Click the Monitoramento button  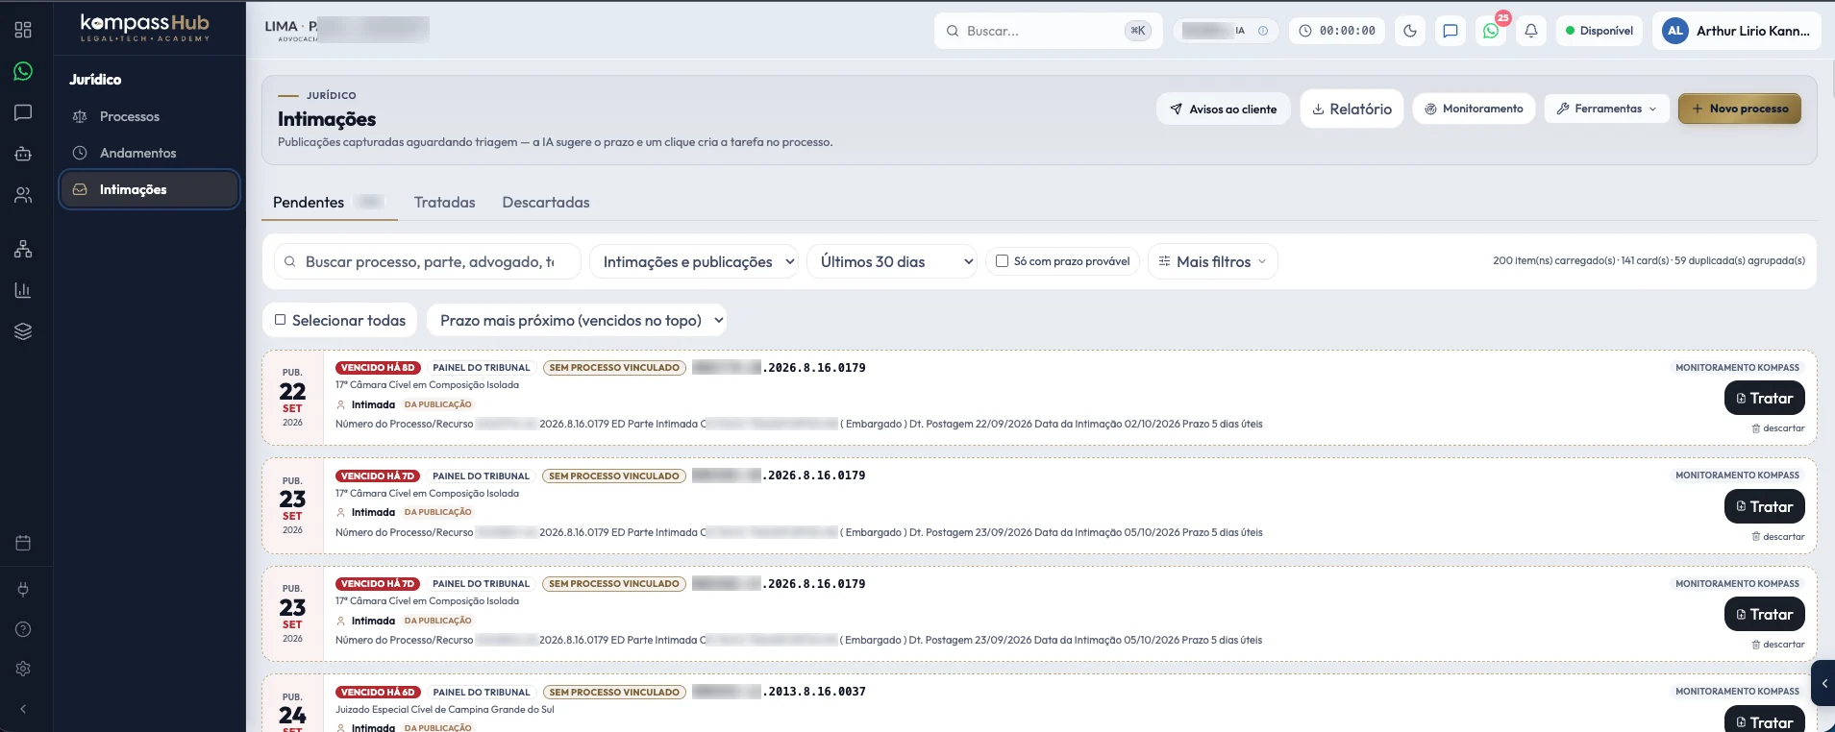(x=1474, y=109)
